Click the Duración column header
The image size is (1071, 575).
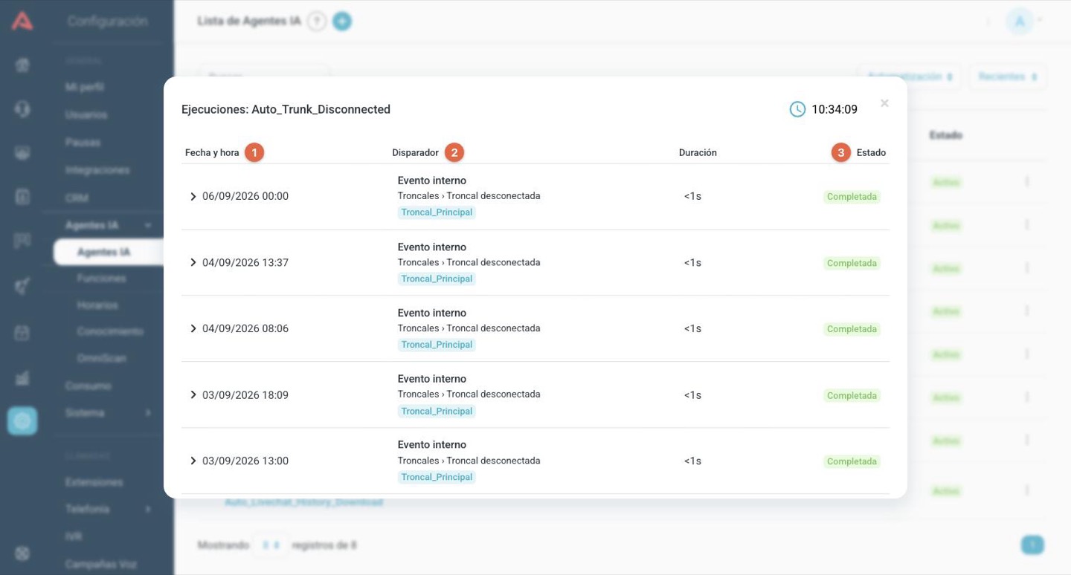(698, 153)
